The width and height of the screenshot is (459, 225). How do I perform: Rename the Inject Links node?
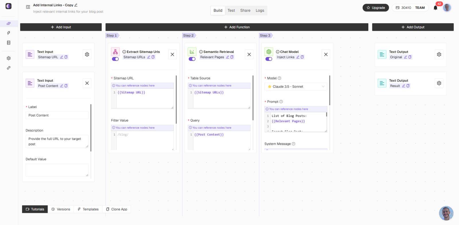(298, 57)
